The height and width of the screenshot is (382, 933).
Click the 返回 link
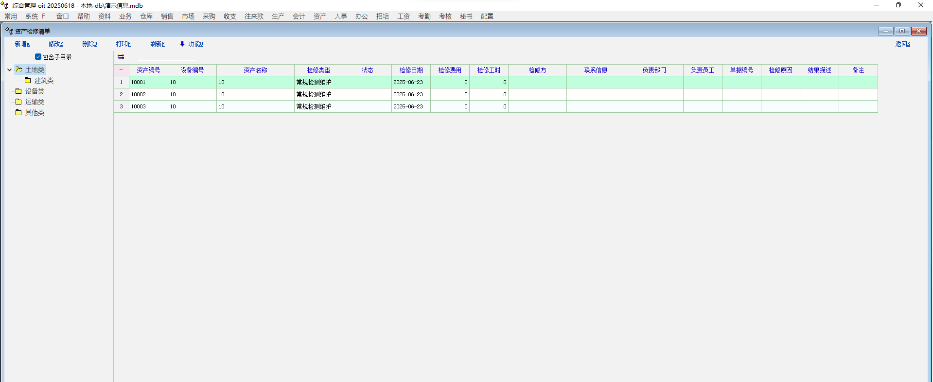pyautogui.click(x=902, y=44)
